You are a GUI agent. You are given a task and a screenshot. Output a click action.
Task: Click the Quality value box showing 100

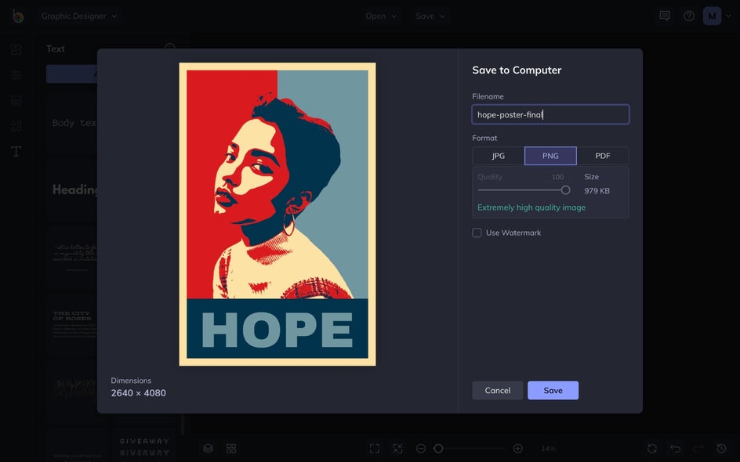[x=557, y=177]
